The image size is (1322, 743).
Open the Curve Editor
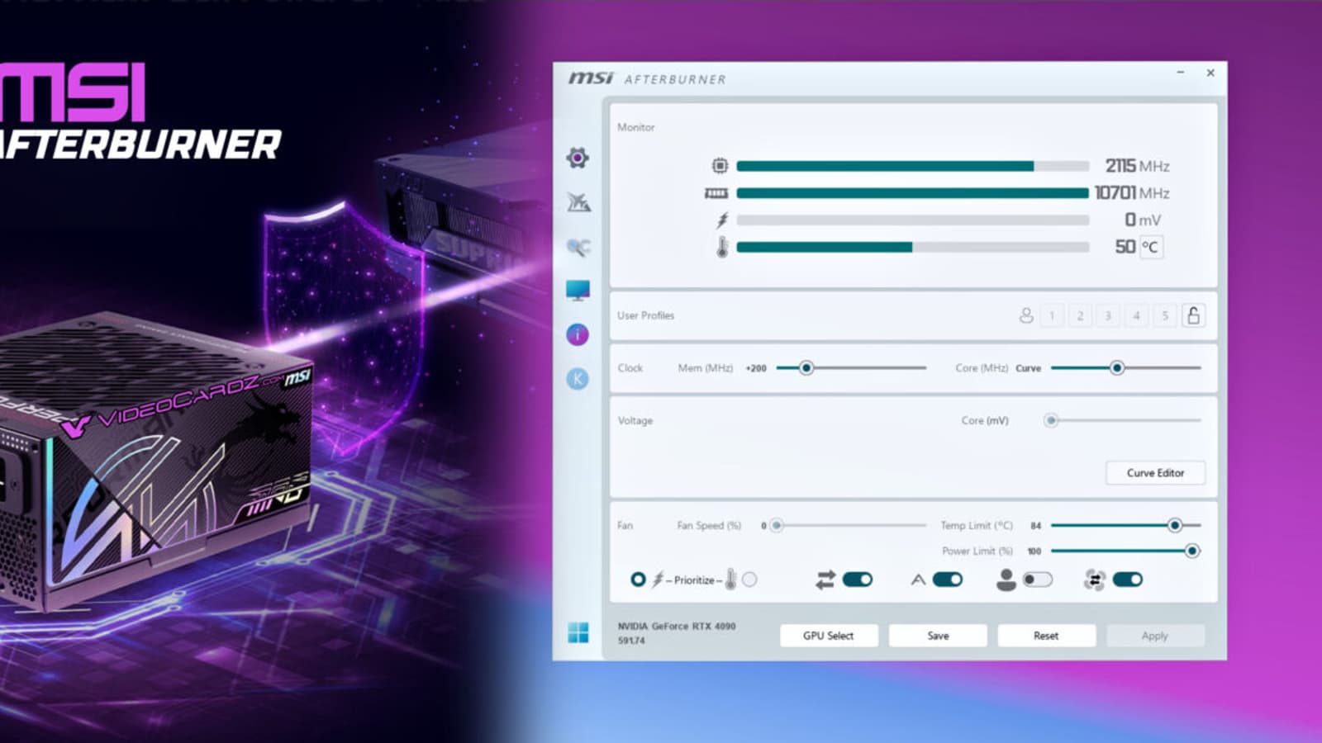pyautogui.click(x=1155, y=473)
